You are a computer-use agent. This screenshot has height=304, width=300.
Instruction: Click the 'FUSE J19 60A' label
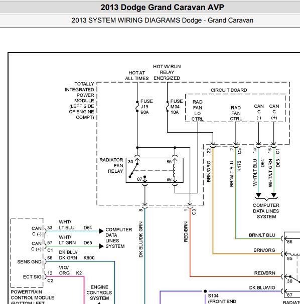146,107
